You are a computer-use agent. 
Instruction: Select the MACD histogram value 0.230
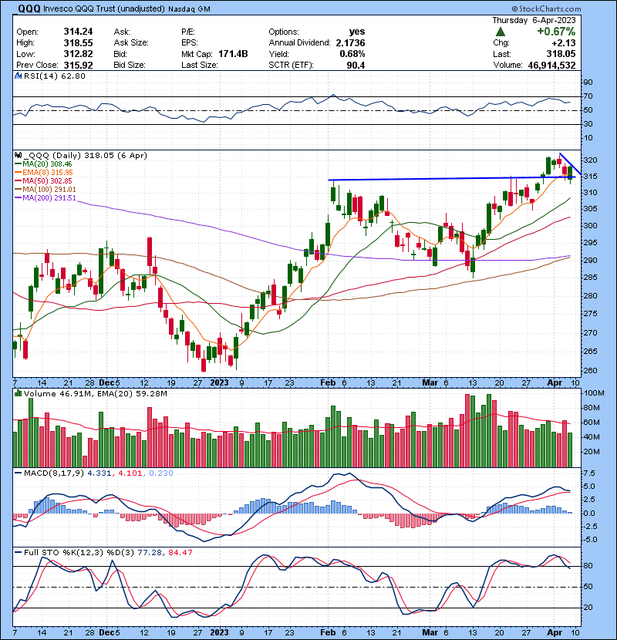click(x=161, y=473)
